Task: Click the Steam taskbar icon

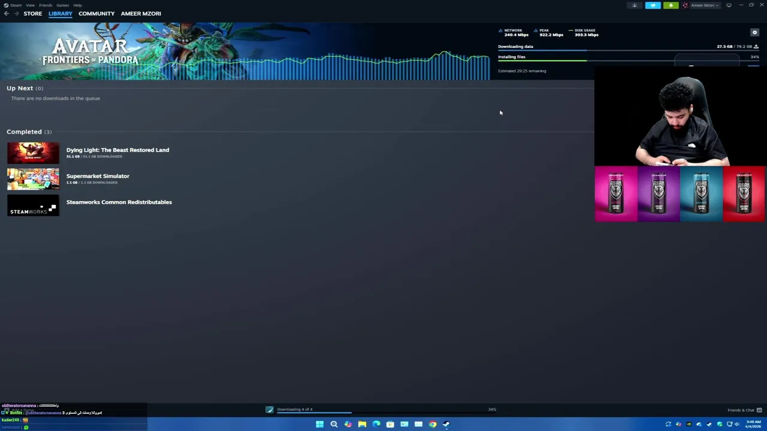Action: 446,424
